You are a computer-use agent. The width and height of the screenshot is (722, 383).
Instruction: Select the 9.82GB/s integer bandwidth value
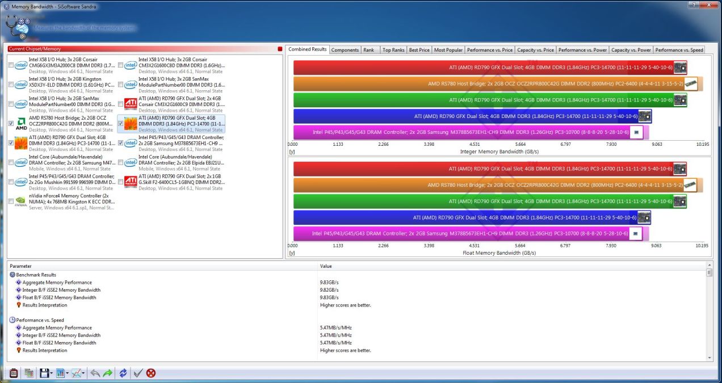click(x=329, y=290)
